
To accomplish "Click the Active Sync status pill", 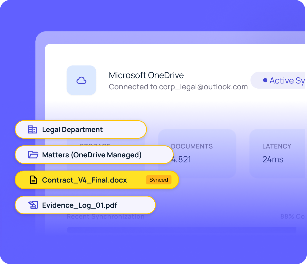I will 278,80.
